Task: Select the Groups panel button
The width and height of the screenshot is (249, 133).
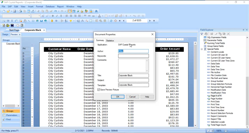Action: pos(11,111)
